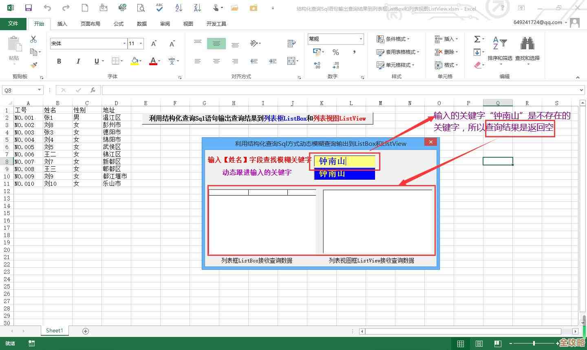The width and height of the screenshot is (587, 350).
Task: Open the 插入 ribbon tab
Action: pyautogui.click(x=62, y=24)
